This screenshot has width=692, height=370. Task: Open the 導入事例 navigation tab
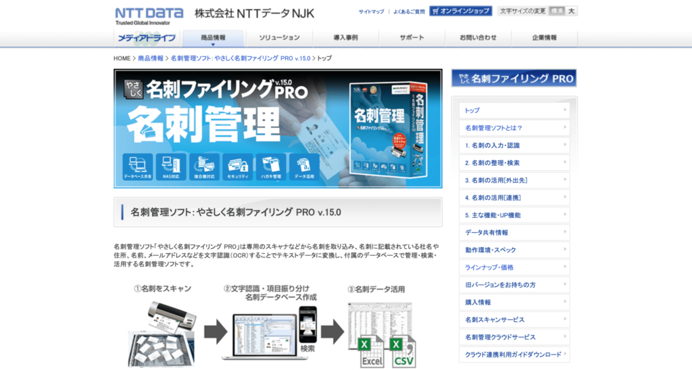click(x=345, y=38)
